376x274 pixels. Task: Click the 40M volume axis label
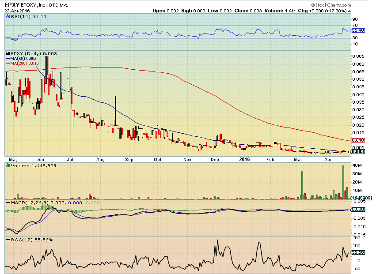[357, 165]
